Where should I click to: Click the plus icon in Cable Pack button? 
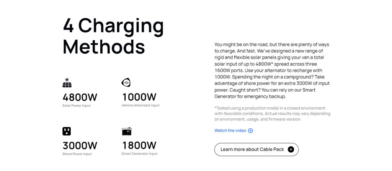291,149
